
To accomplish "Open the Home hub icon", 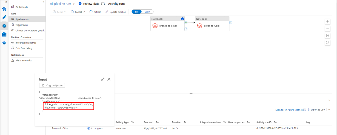I will click(x=4, y=9).
